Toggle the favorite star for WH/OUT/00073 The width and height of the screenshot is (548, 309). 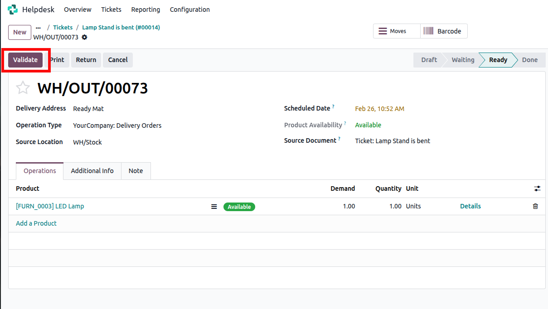23,88
